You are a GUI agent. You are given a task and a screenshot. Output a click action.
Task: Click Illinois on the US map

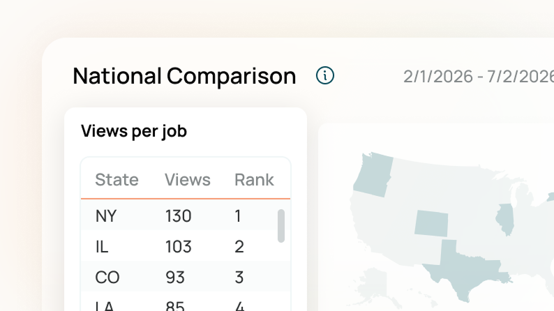pos(505,220)
